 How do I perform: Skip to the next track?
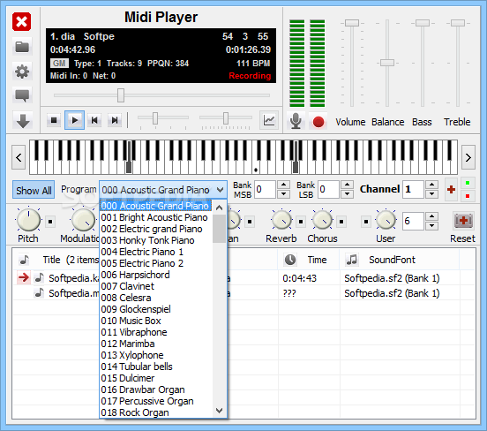[x=115, y=120]
